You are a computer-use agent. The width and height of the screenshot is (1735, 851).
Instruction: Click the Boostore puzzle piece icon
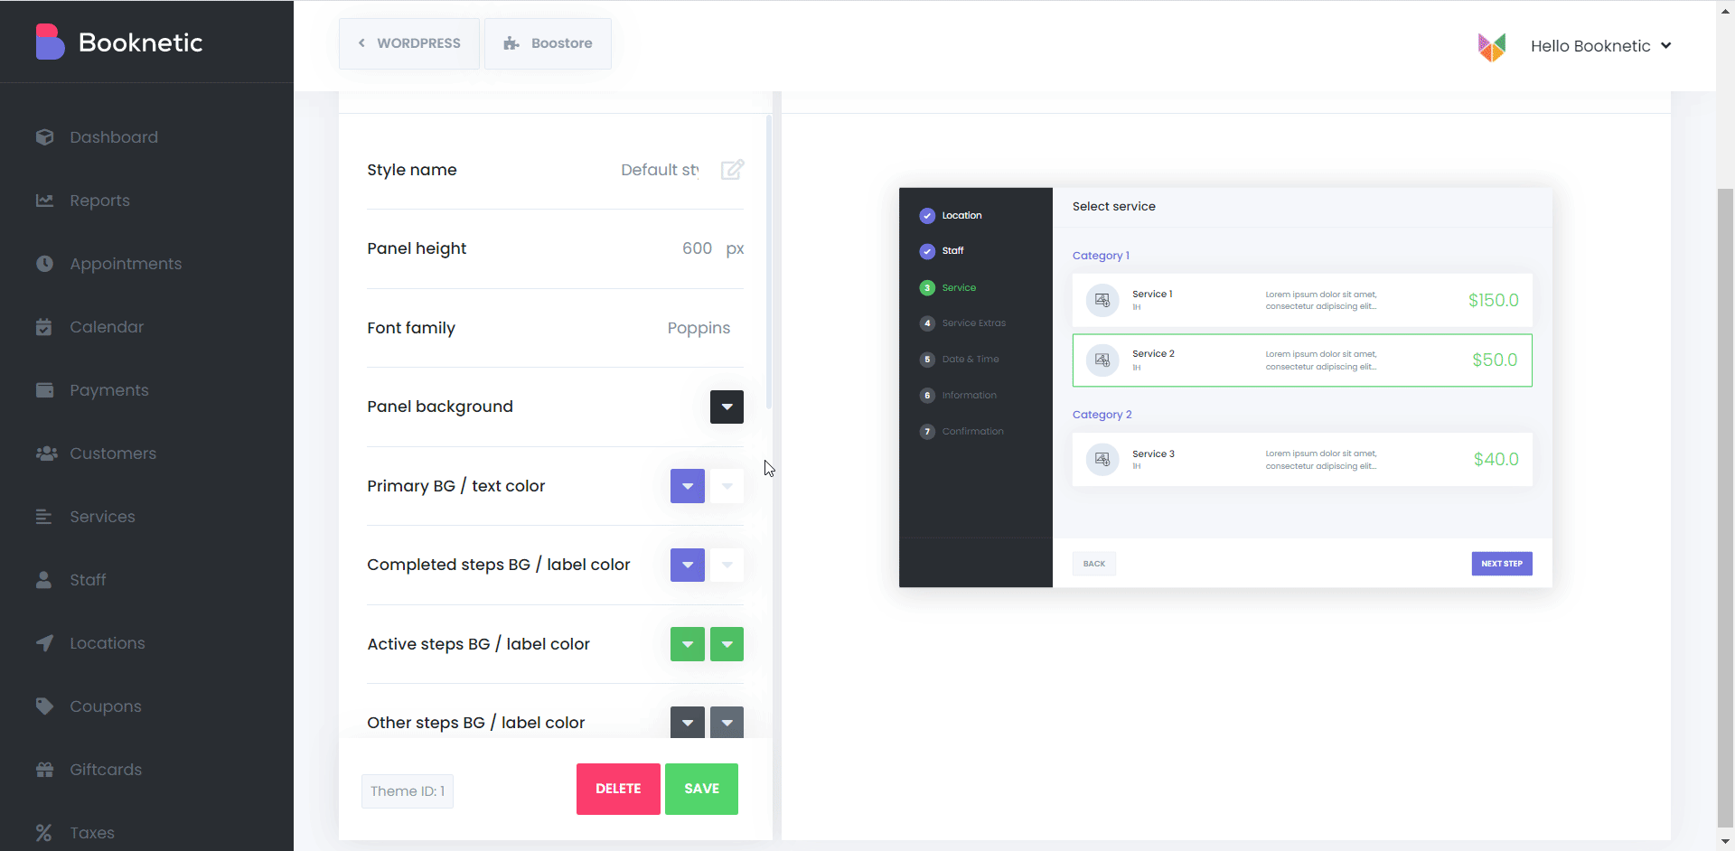point(511,43)
